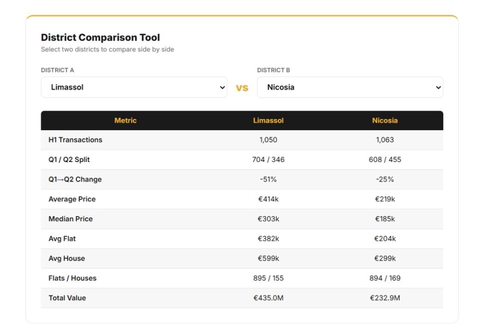Click the chevron arrow on Limassol selector
The image size is (489, 324).
(x=222, y=88)
